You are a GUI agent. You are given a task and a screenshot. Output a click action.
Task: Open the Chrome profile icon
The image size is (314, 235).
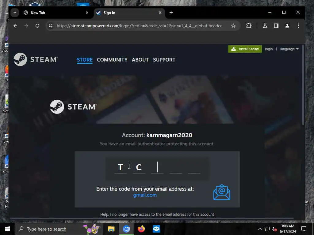(287, 26)
